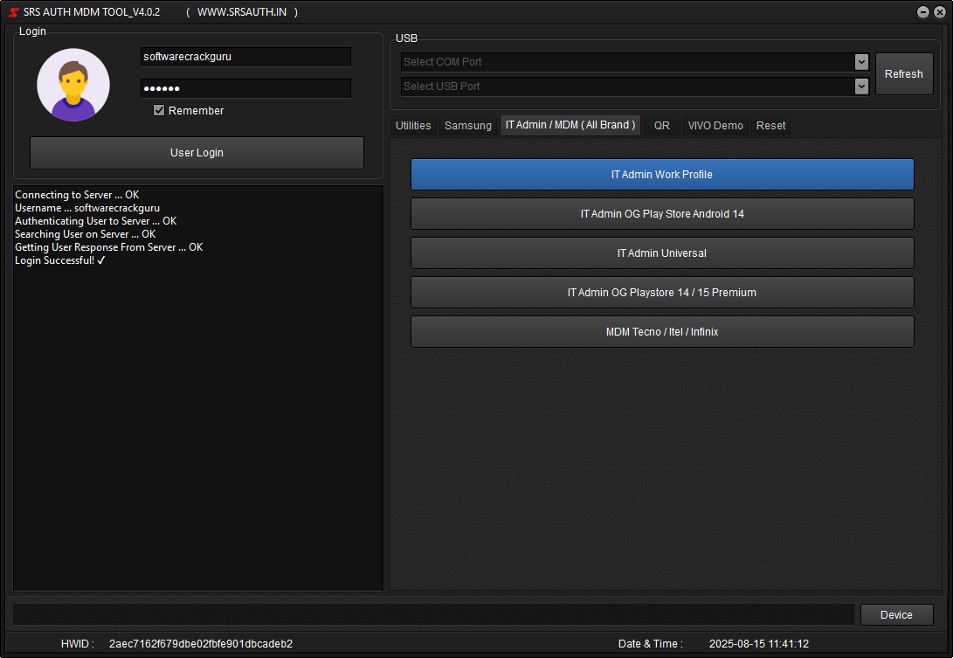Click the SRS logo in the title bar
The height and width of the screenshot is (658, 953).
coord(12,12)
